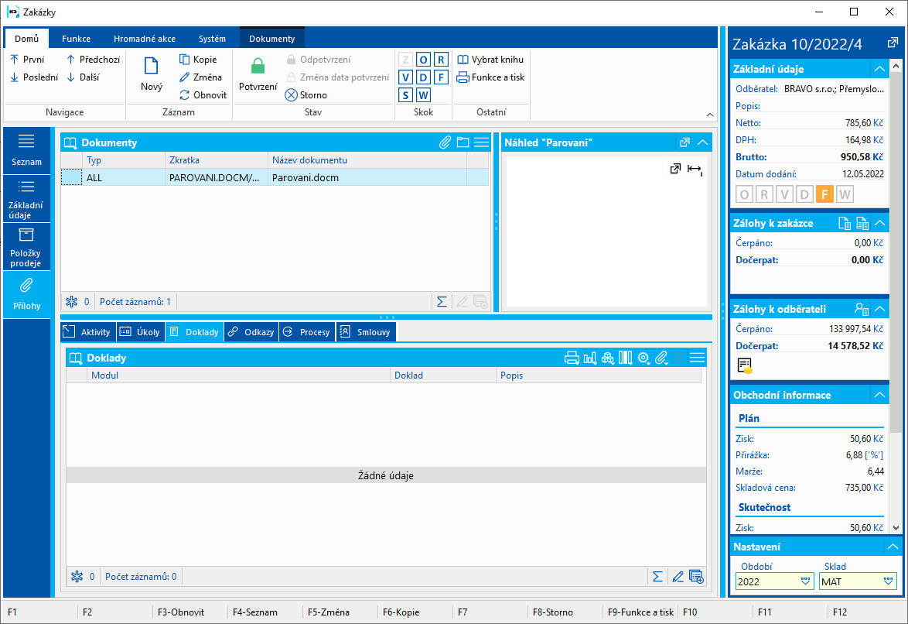Open preview in external window icon

click(x=675, y=169)
